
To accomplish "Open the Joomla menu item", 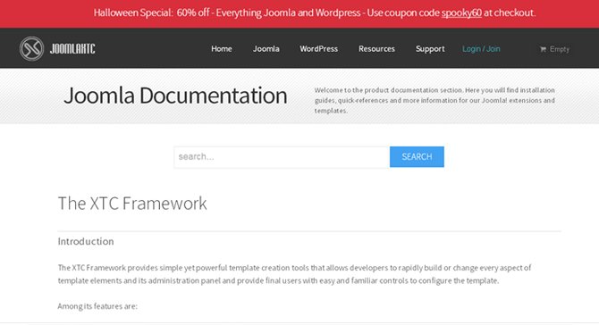I will (x=266, y=49).
